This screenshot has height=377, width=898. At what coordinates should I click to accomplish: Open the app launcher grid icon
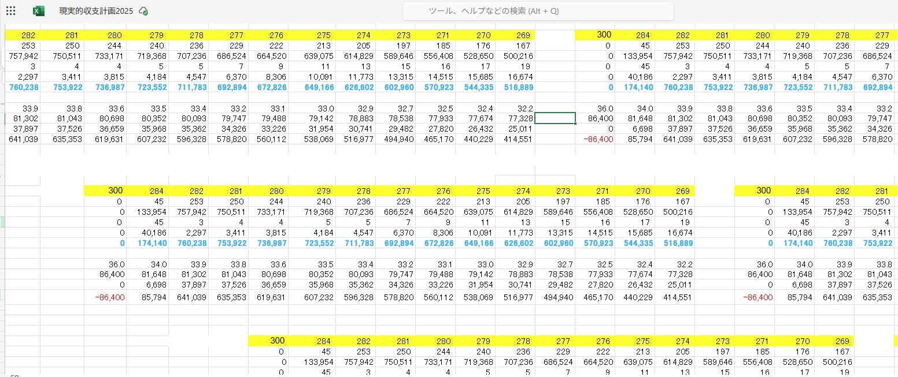click(x=10, y=11)
